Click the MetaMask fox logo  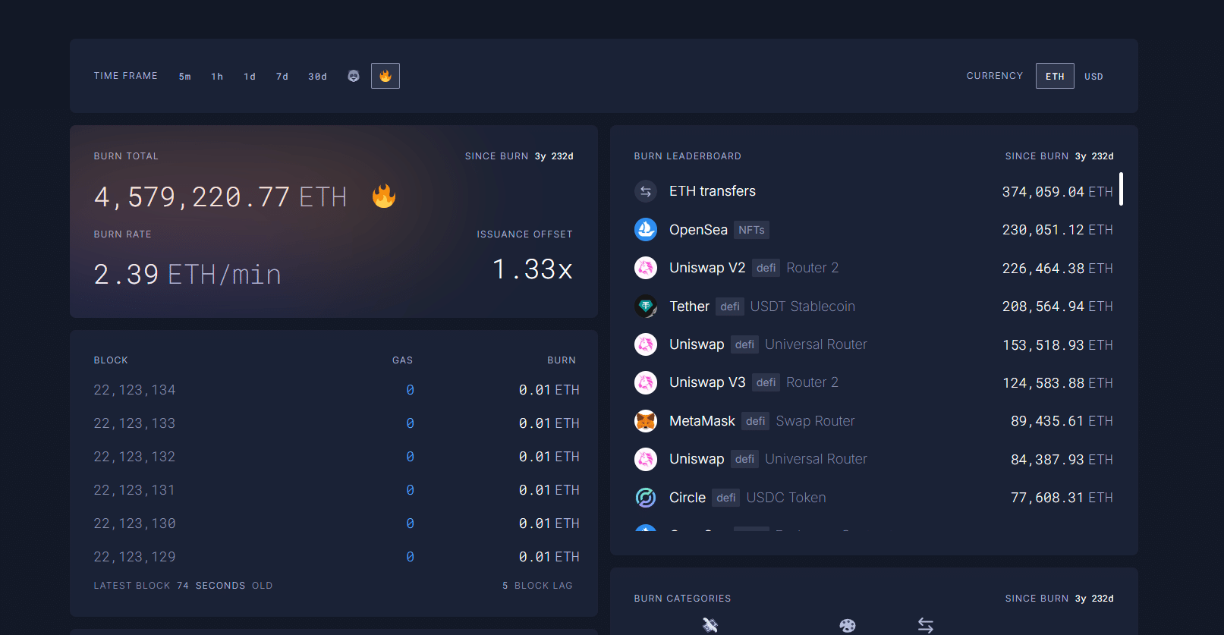646,420
